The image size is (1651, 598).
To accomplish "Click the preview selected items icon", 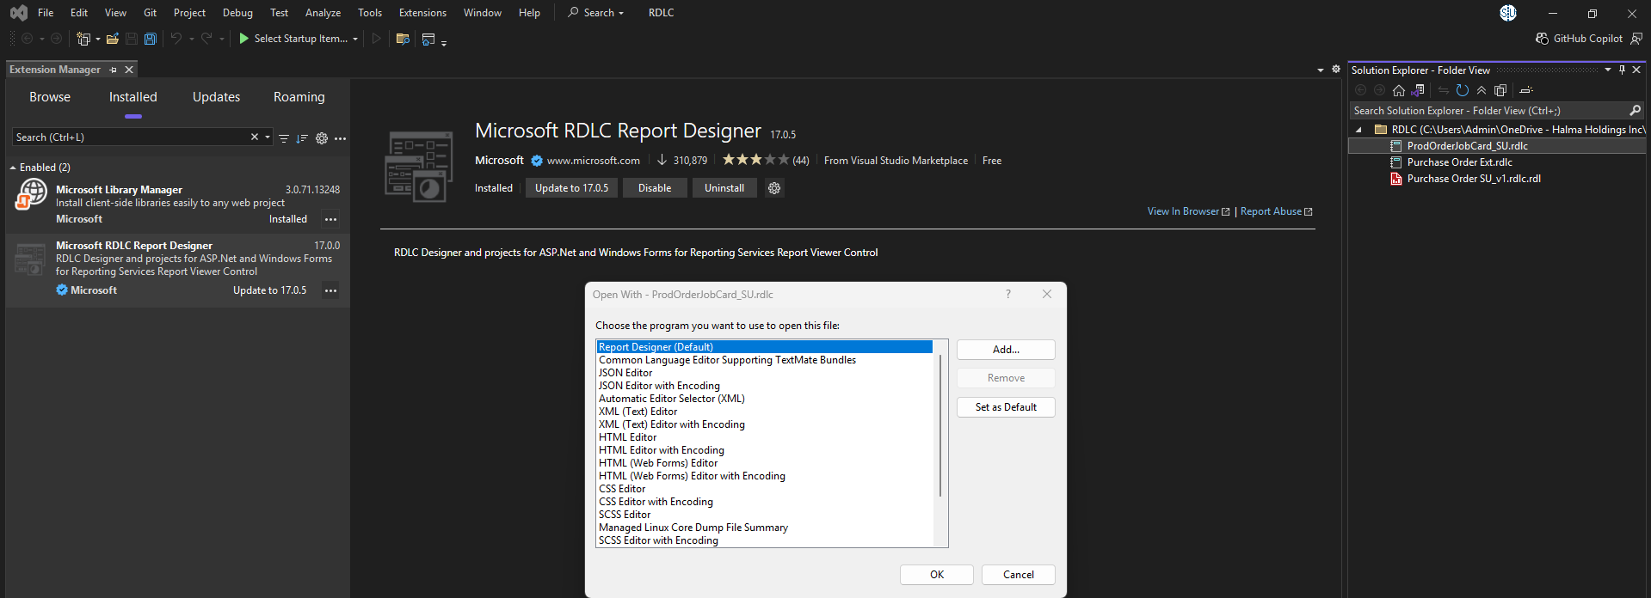I will (1526, 90).
